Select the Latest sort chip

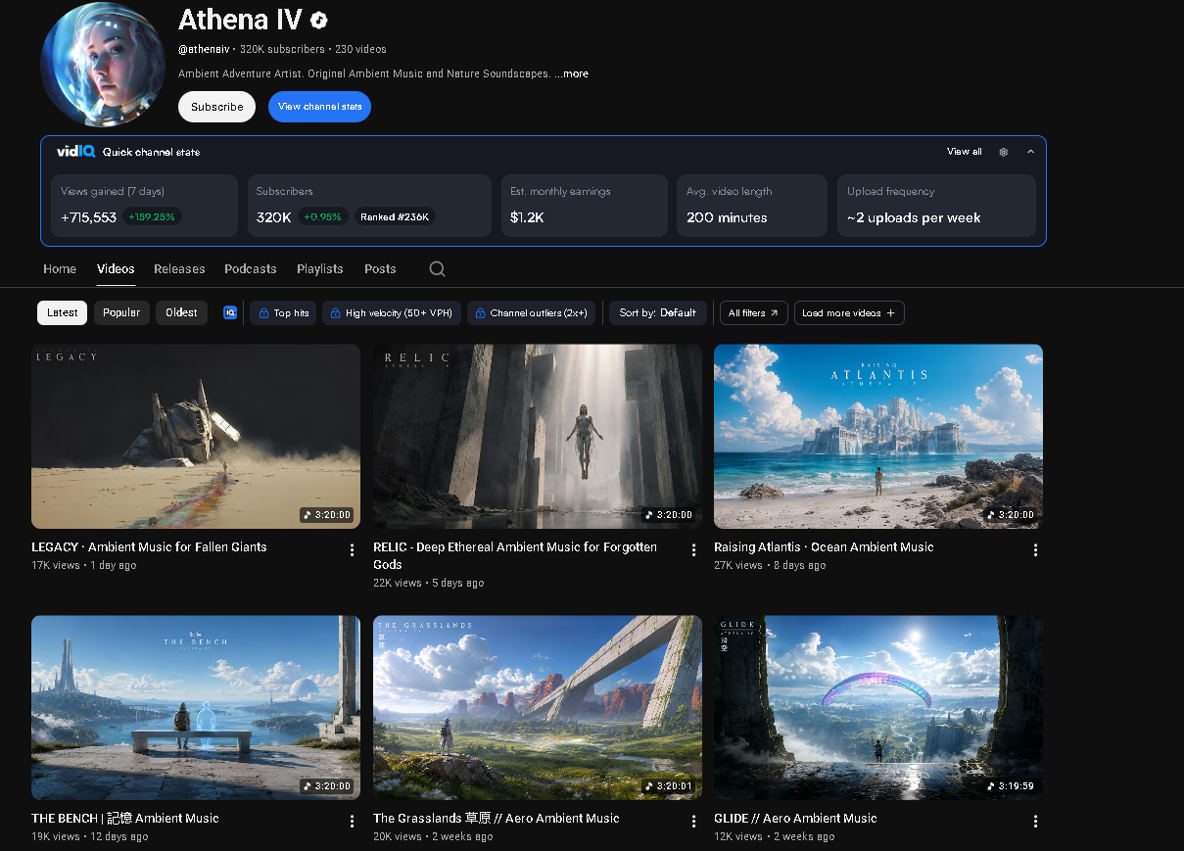[x=62, y=312]
